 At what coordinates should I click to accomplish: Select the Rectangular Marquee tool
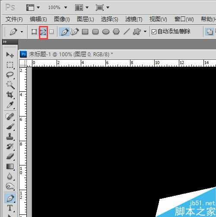(10, 65)
